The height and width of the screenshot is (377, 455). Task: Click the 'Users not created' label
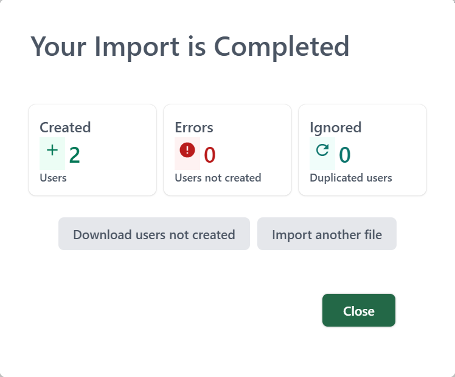(218, 178)
